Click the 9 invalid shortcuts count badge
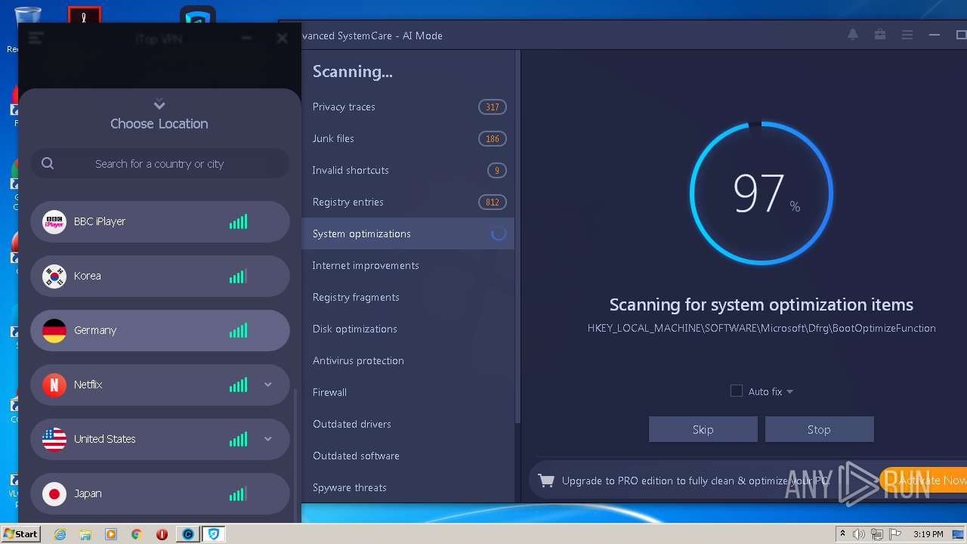The height and width of the screenshot is (544, 967). tap(496, 170)
